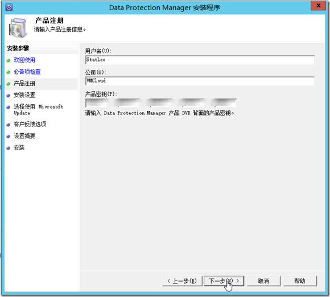Open the 必备项检查 step link
The width and height of the screenshot is (330, 297).
27,72
